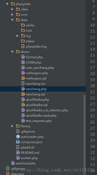Open autoload.php file
The image size is (97, 175).
[x=26, y=163]
